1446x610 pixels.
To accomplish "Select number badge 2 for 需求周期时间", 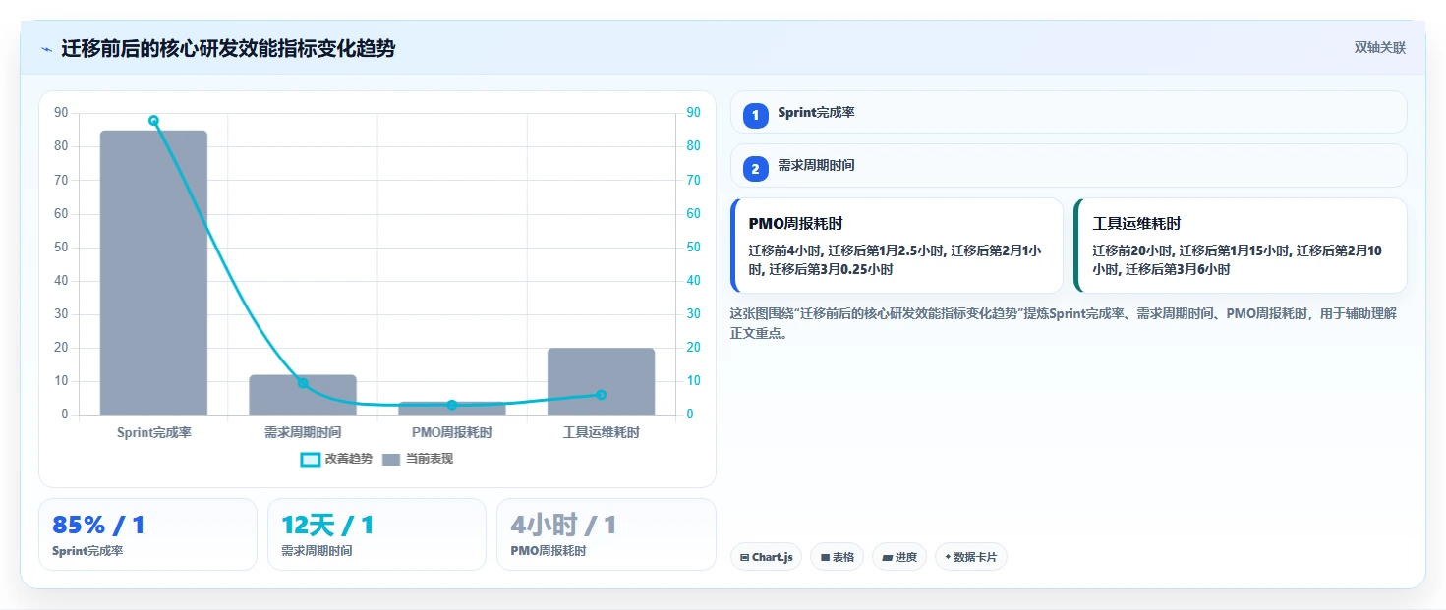I will pyautogui.click(x=755, y=169).
